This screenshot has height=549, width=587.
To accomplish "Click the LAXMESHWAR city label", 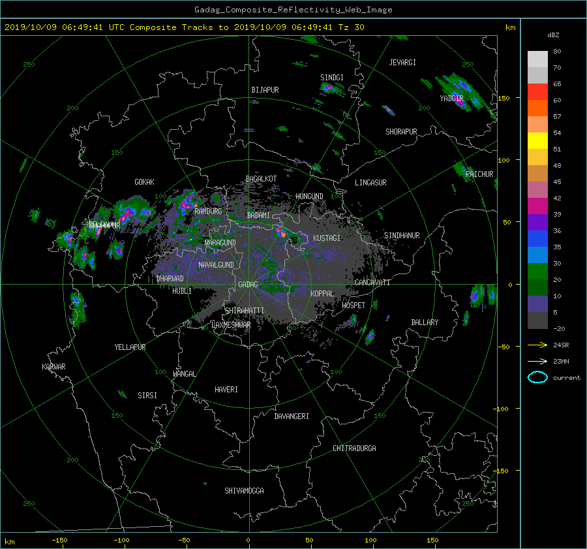I will coord(231,325).
